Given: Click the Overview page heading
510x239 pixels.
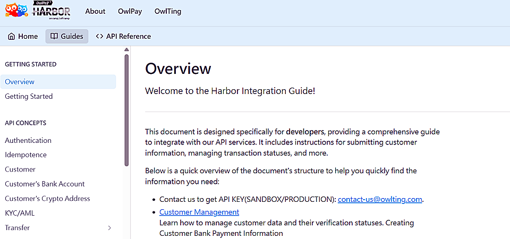Looking at the screenshot, I should (178, 69).
